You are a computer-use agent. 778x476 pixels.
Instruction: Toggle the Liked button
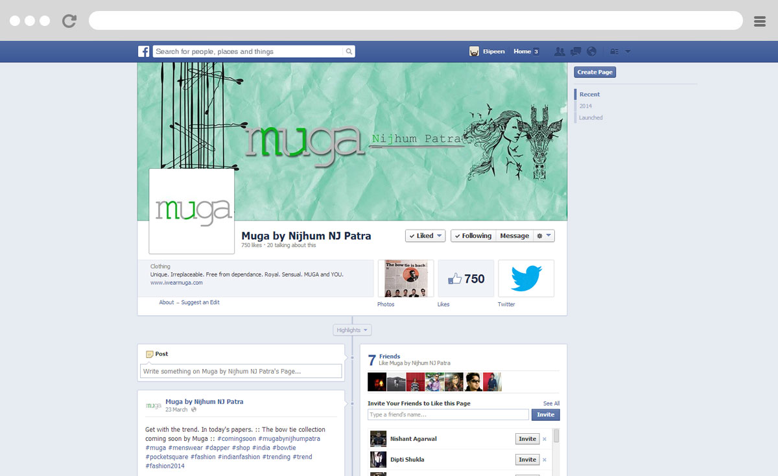[x=425, y=236]
